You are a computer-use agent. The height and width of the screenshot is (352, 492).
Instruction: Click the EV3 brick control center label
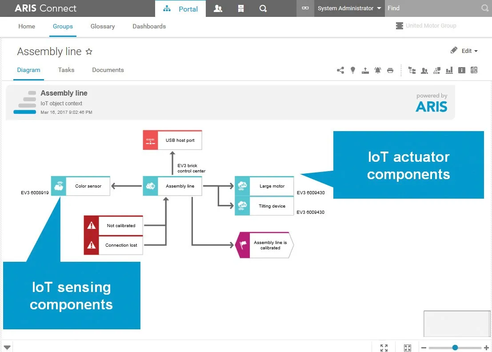coord(192,168)
